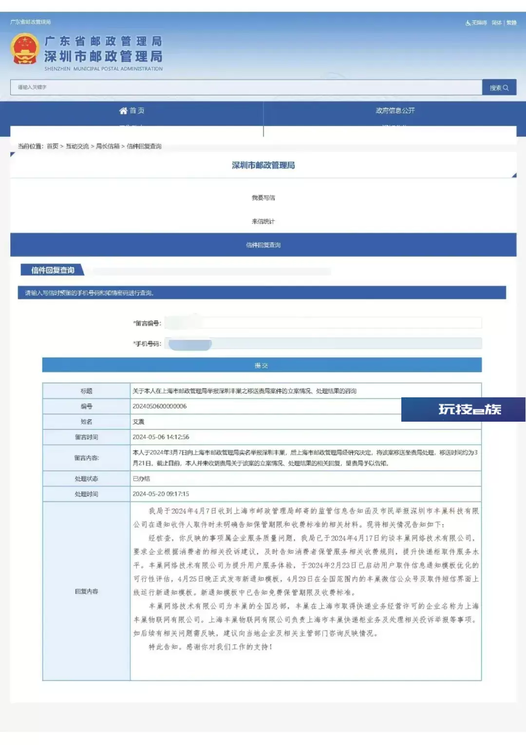Click the national emblem logo
The image size is (526, 745).
point(24,49)
